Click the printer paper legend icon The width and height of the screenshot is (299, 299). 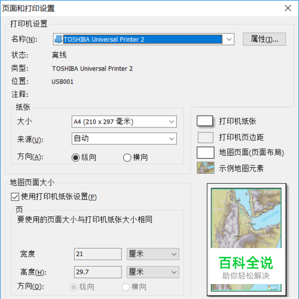(205, 121)
